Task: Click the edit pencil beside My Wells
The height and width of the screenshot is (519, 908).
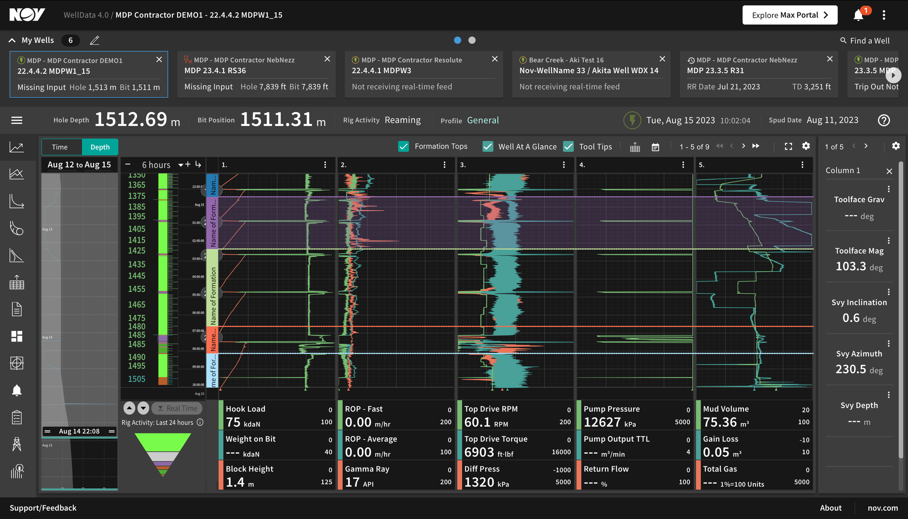Action: (94, 40)
